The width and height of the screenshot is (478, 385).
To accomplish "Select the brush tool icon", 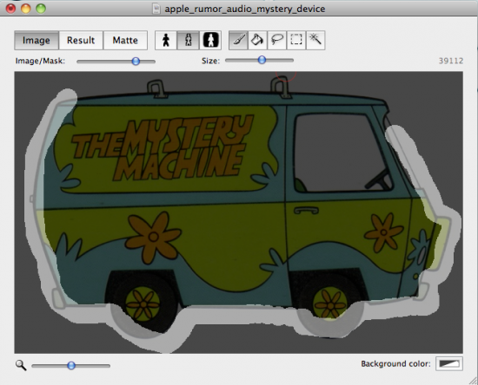I will pos(238,40).
